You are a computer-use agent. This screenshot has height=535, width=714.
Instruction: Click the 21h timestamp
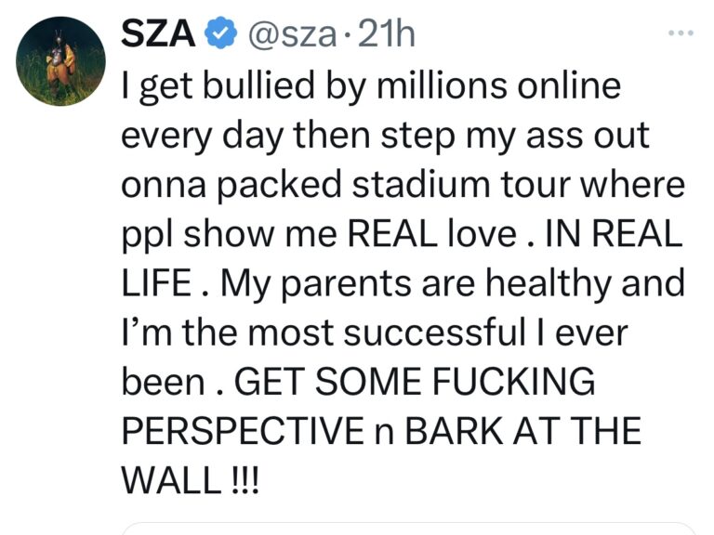386,34
